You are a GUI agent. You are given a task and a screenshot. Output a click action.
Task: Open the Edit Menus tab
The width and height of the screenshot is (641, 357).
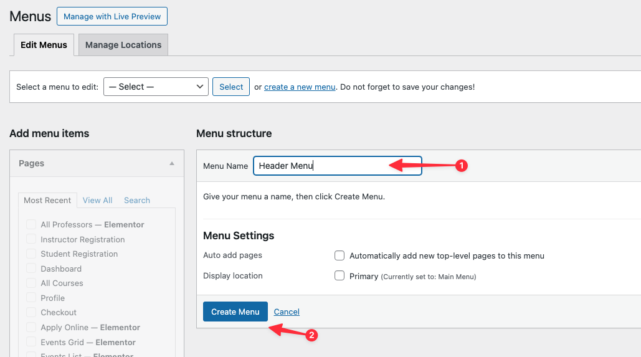click(x=44, y=45)
